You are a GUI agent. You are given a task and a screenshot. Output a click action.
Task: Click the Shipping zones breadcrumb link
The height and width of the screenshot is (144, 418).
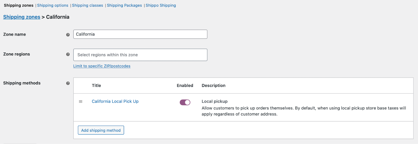[x=22, y=17]
